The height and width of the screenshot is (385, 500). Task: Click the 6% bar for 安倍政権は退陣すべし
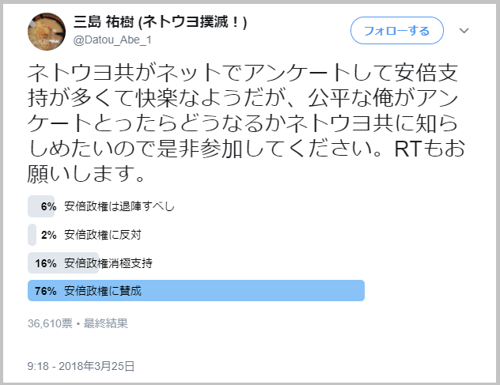coord(41,206)
